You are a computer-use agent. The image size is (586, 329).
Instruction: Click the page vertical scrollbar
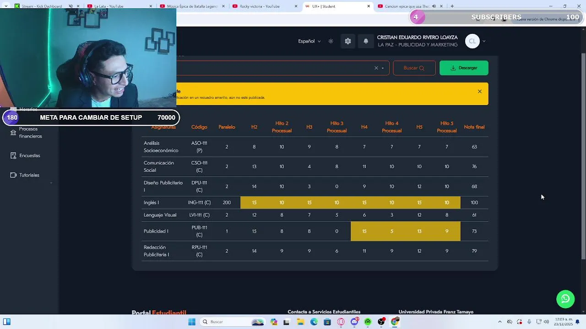click(583, 155)
